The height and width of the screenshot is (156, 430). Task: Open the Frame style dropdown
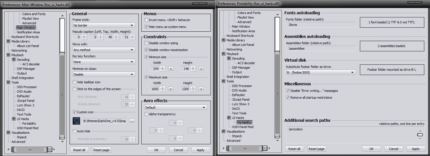tap(104, 25)
